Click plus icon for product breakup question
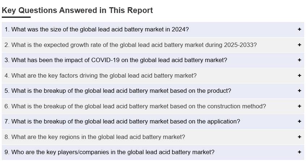This screenshot has width=306, height=161. (x=299, y=91)
